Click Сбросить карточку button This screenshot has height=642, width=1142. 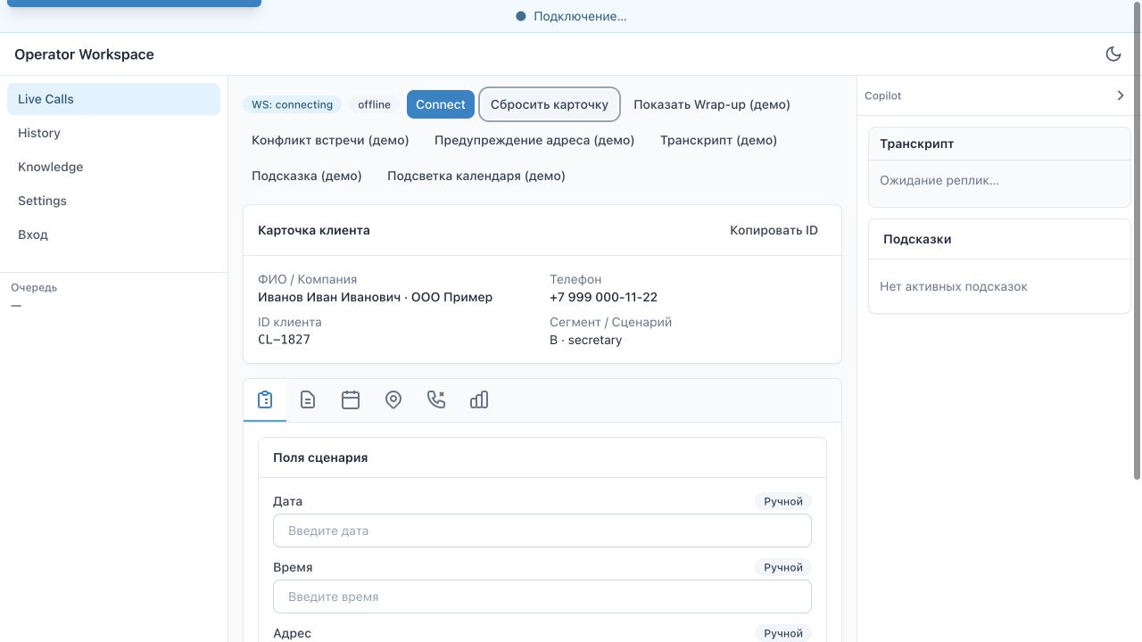click(x=550, y=104)
